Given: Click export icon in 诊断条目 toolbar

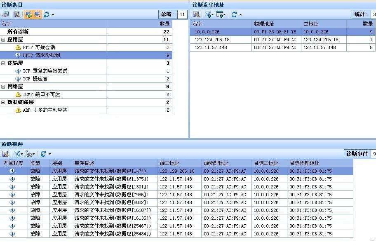Looking at the screenshot, I should click(x=16, y=14).
